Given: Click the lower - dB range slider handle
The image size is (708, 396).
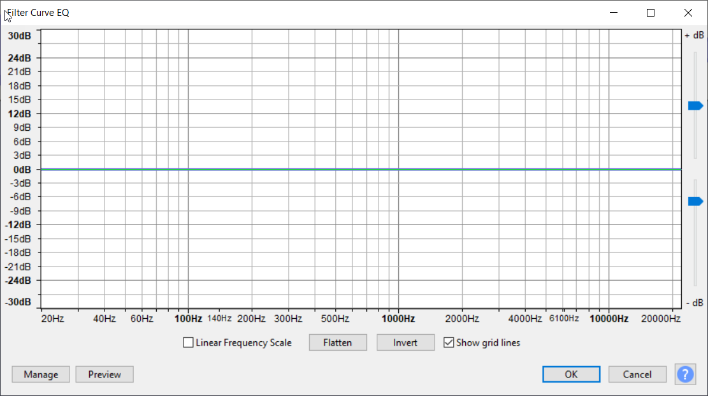Looking at the screenshot, I should (695, 201).
